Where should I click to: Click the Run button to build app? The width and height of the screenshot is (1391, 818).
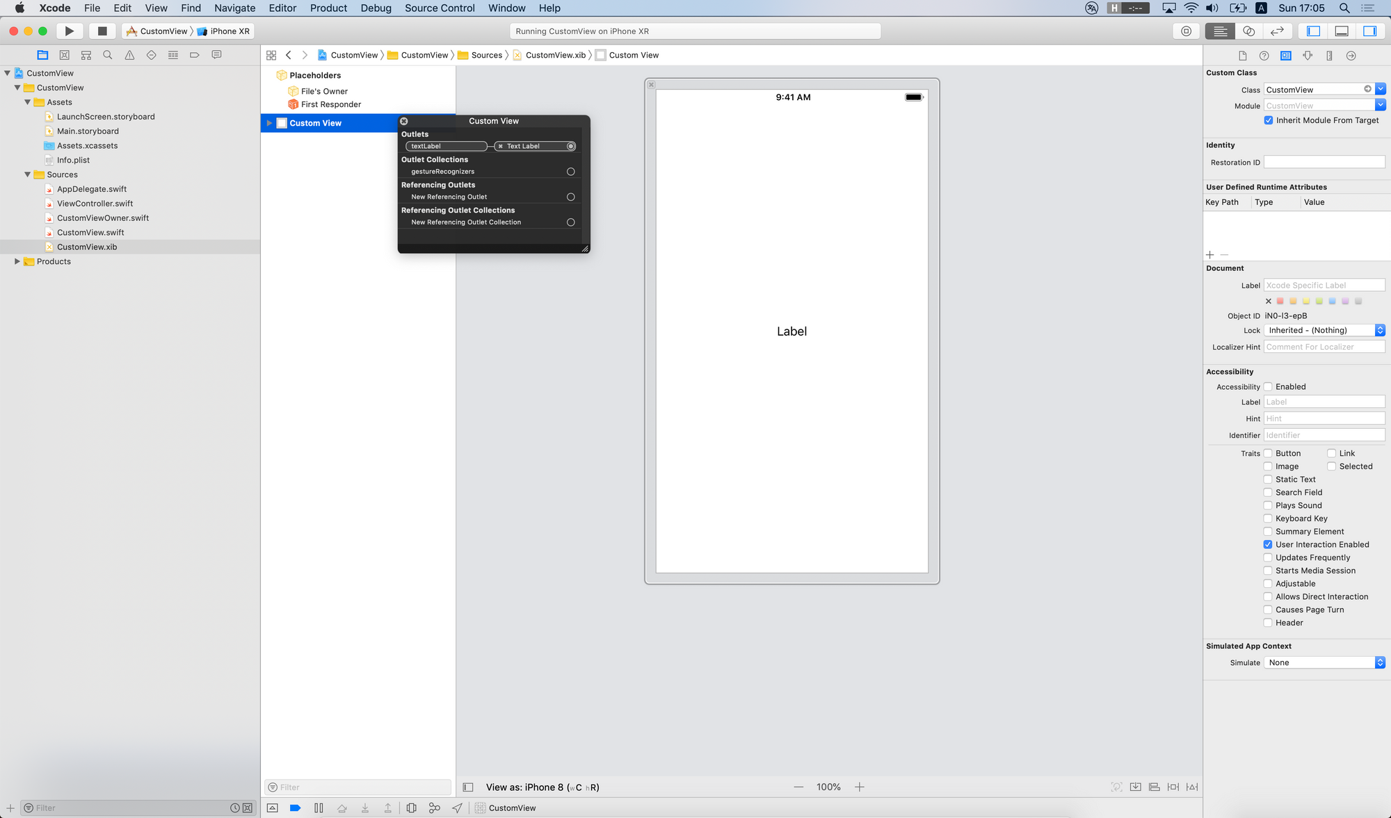point(69,30)
